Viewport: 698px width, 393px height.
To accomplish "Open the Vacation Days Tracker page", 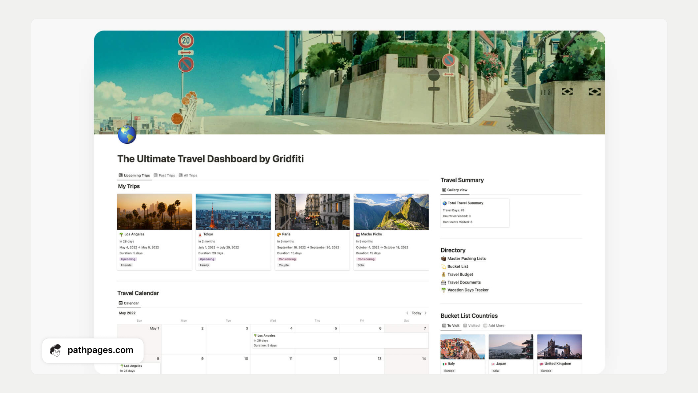I will coord(468,290).
